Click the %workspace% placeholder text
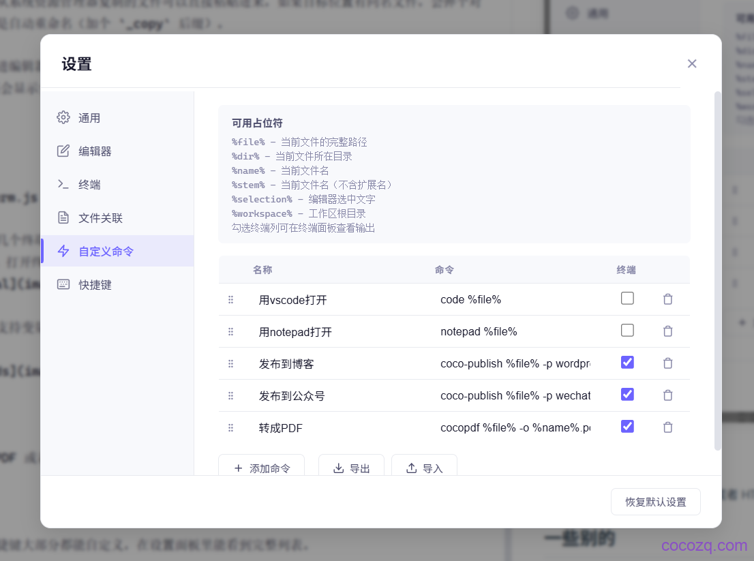This screenshot has height=561, width=754. [x=262, y=213]
